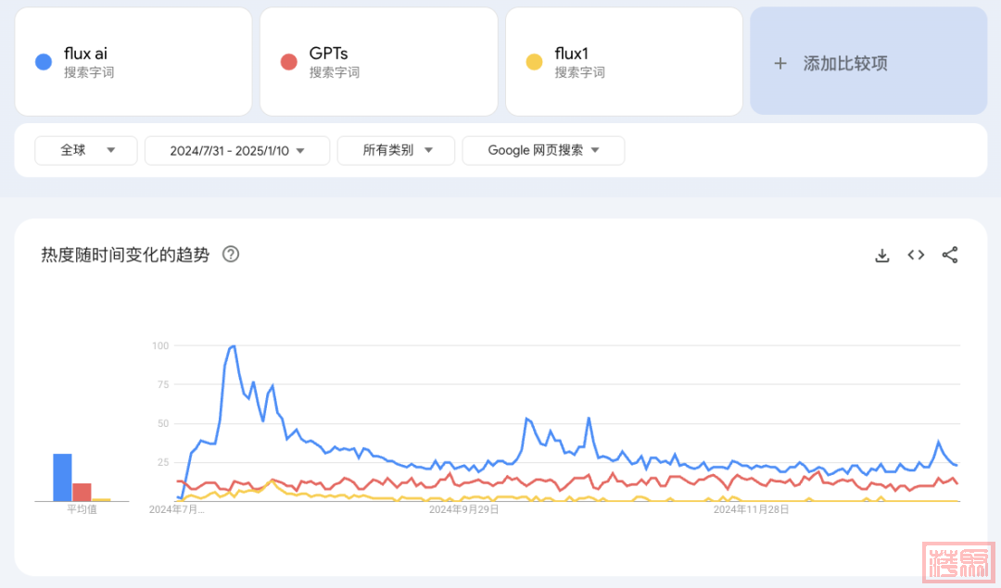Click the embed code icon
1001x588 pixels.
coord(916,256)
